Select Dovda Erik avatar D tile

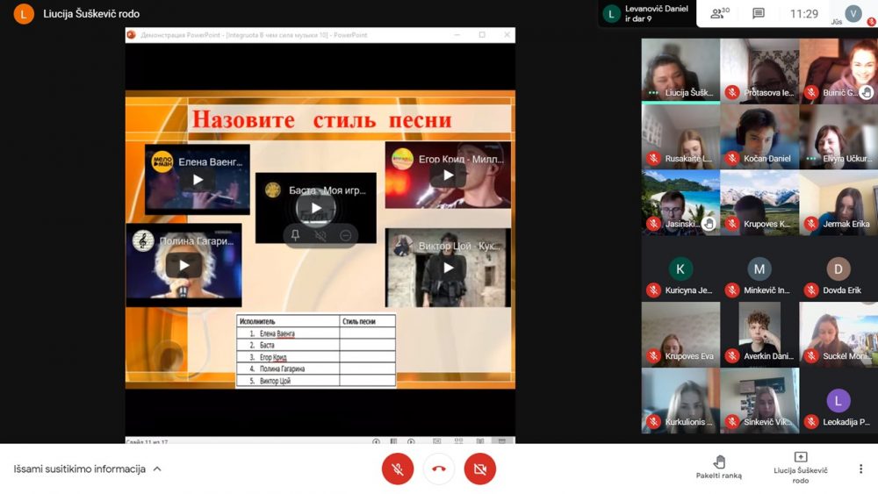(838, 268)
